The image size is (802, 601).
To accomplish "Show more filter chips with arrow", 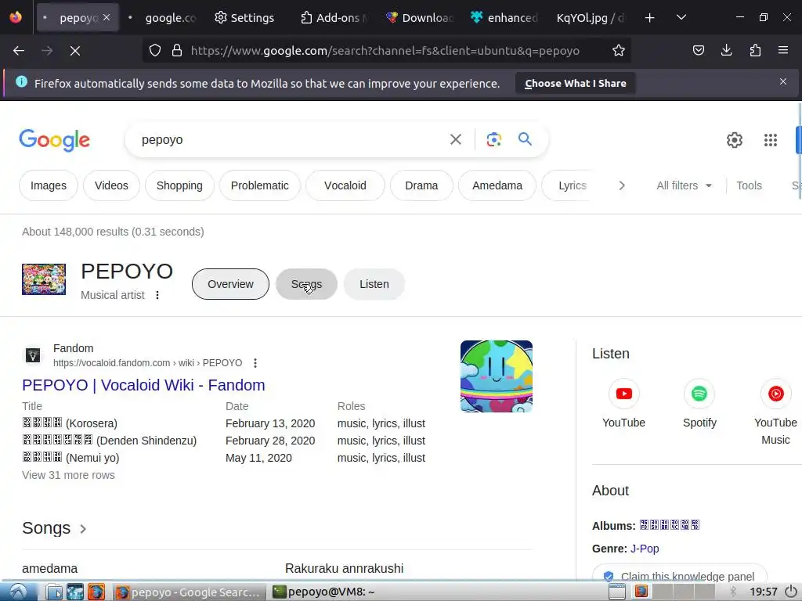I will click(x=621, y=185).
